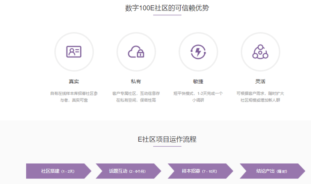Click the 真实 heading
Image resolution: width=311 pixels, height=184 pixels.
click(74, 82)
